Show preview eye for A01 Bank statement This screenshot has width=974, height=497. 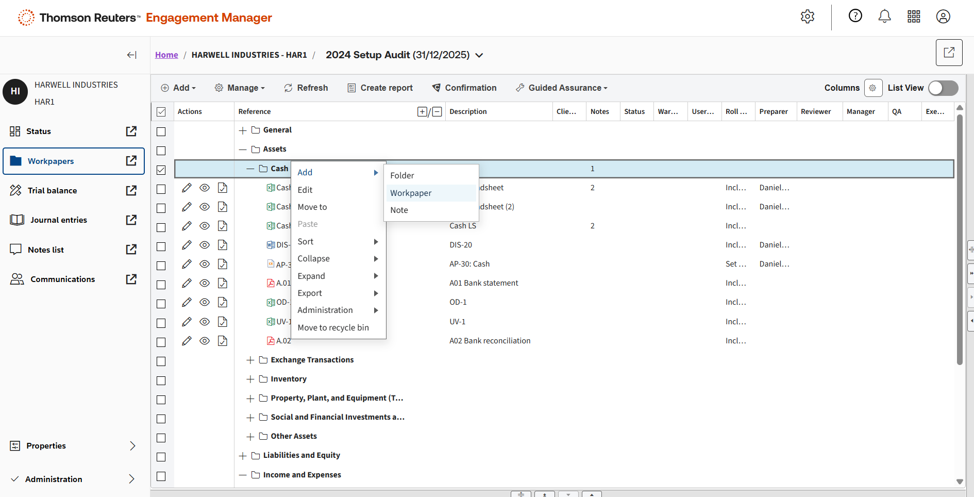point(205,283)
